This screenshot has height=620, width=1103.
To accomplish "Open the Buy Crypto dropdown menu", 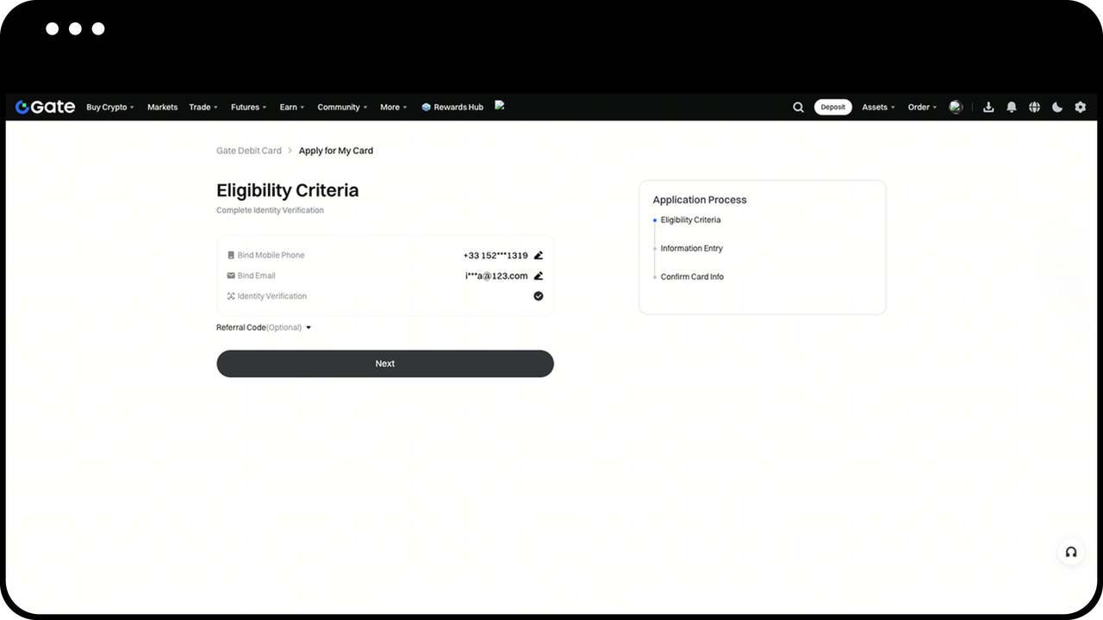I will (x=109, y=108).
